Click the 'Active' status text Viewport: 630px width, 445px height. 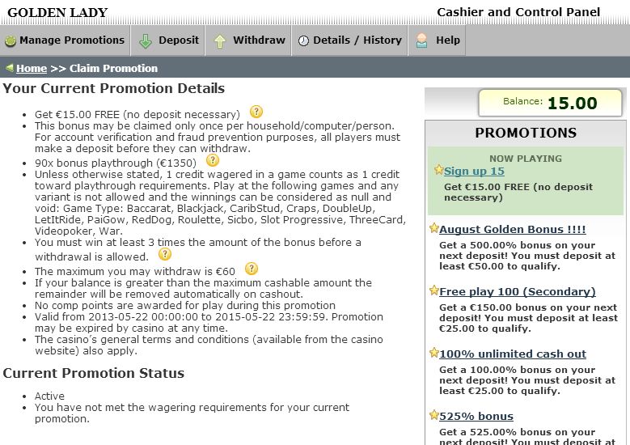coord(49,396)
